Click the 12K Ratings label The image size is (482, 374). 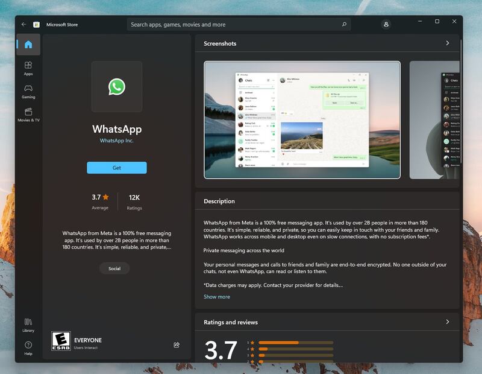[x=136, y=202]
